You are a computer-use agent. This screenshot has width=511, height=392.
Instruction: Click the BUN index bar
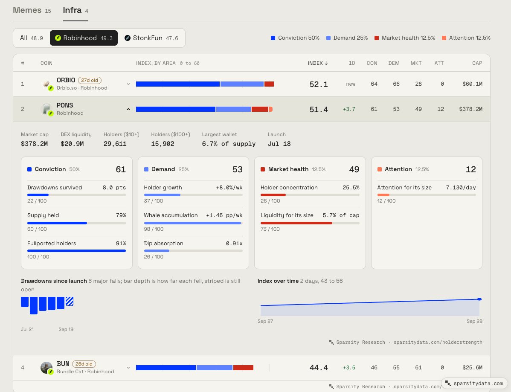[x=195, y=368]
